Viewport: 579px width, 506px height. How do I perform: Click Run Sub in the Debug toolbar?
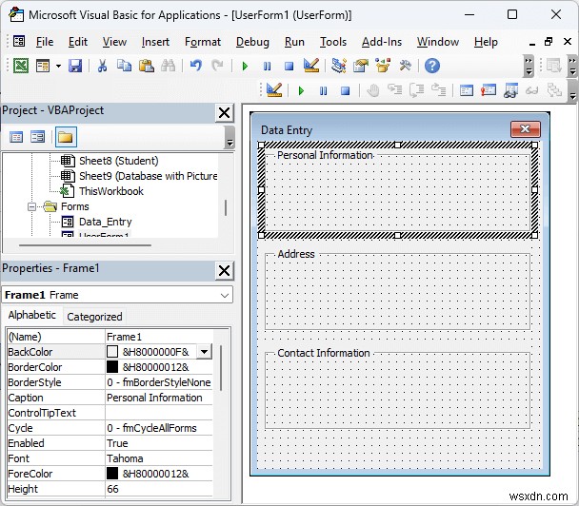pos(301,90)
